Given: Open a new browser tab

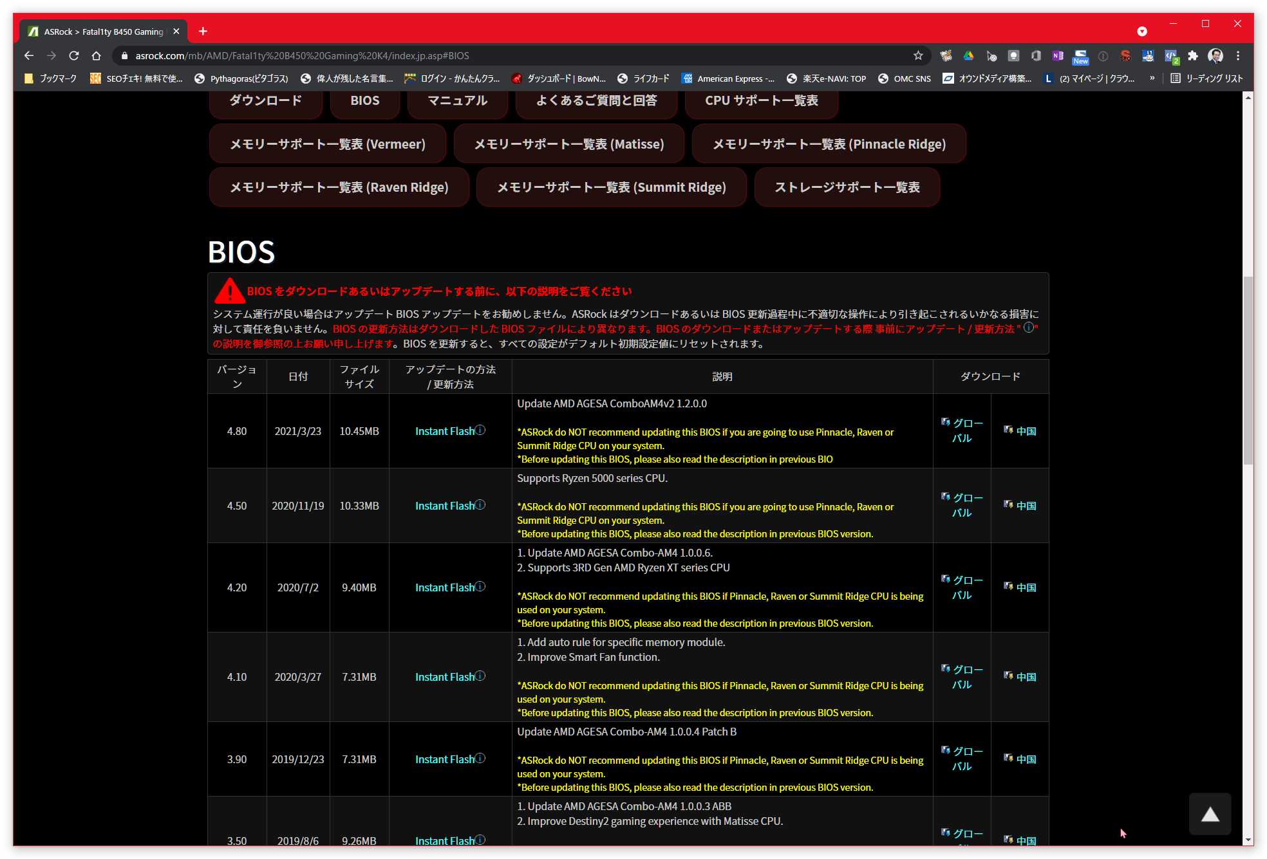Looking at the screenshot, I should pos(203,31).
